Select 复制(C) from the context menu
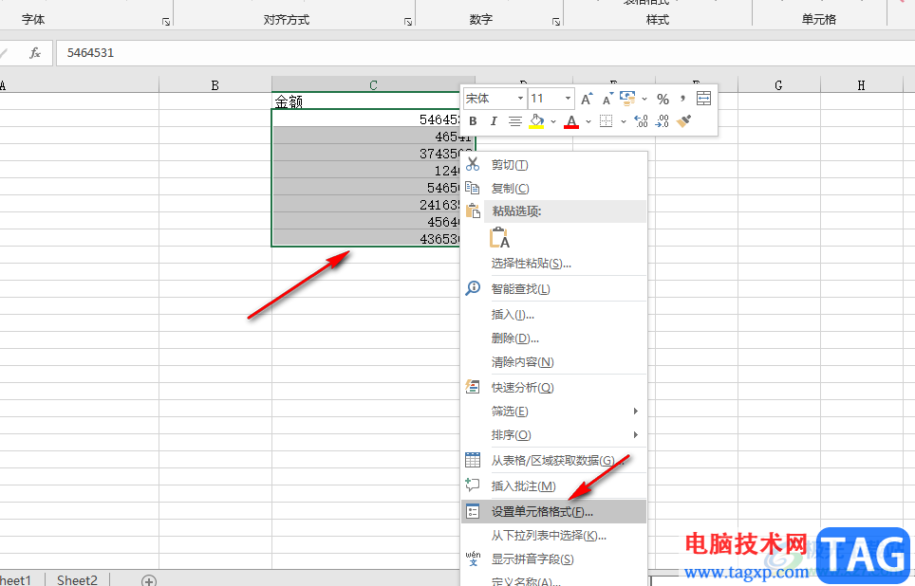This screenshot has width=915, height=586. pyautogui.click(x=553, y=189)
